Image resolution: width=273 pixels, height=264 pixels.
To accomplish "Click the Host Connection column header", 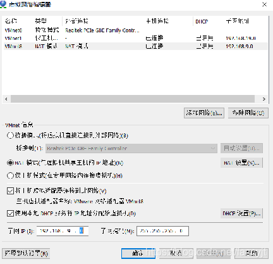I will 157,21.
